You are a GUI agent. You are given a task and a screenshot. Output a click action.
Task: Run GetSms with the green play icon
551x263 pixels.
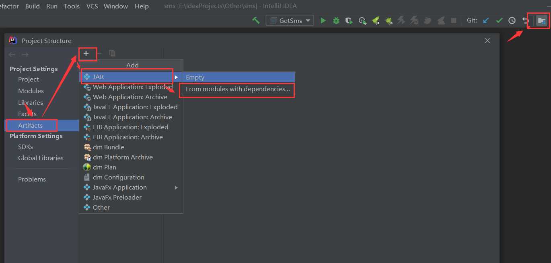point(323,20)
